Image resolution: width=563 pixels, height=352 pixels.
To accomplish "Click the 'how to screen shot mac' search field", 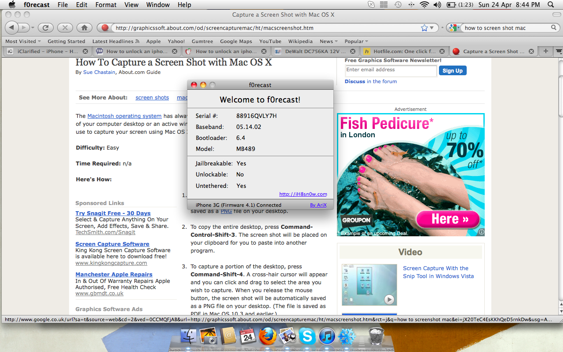I will pyautogui.click(x=506, y=28).
